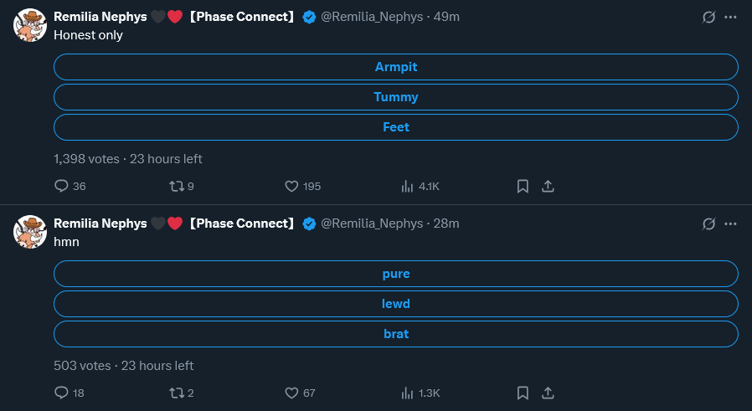Vote for Feet in the poll
The height and width of the screenshot is (411, 752).
tap(395, 127)
